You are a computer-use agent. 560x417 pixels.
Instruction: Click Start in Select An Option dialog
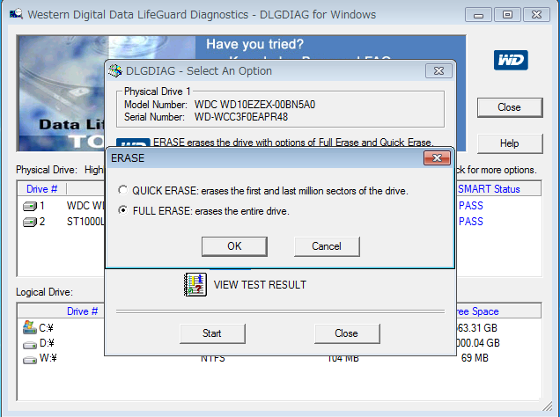tap(212, 333)
